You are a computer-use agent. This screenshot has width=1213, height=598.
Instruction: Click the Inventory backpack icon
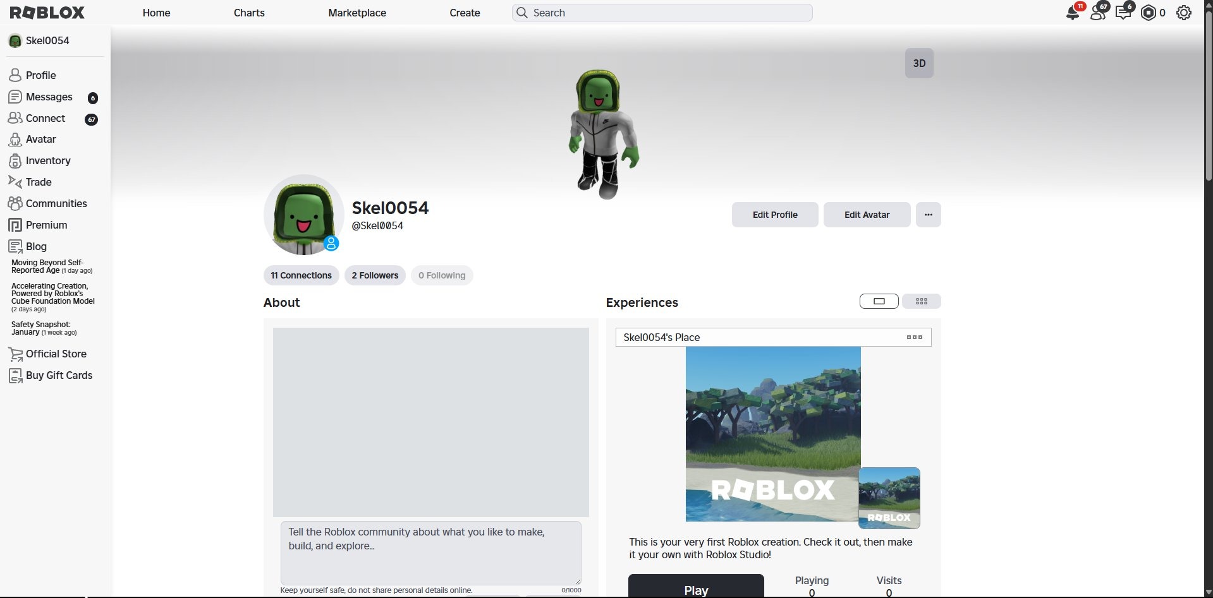(15, 161)
